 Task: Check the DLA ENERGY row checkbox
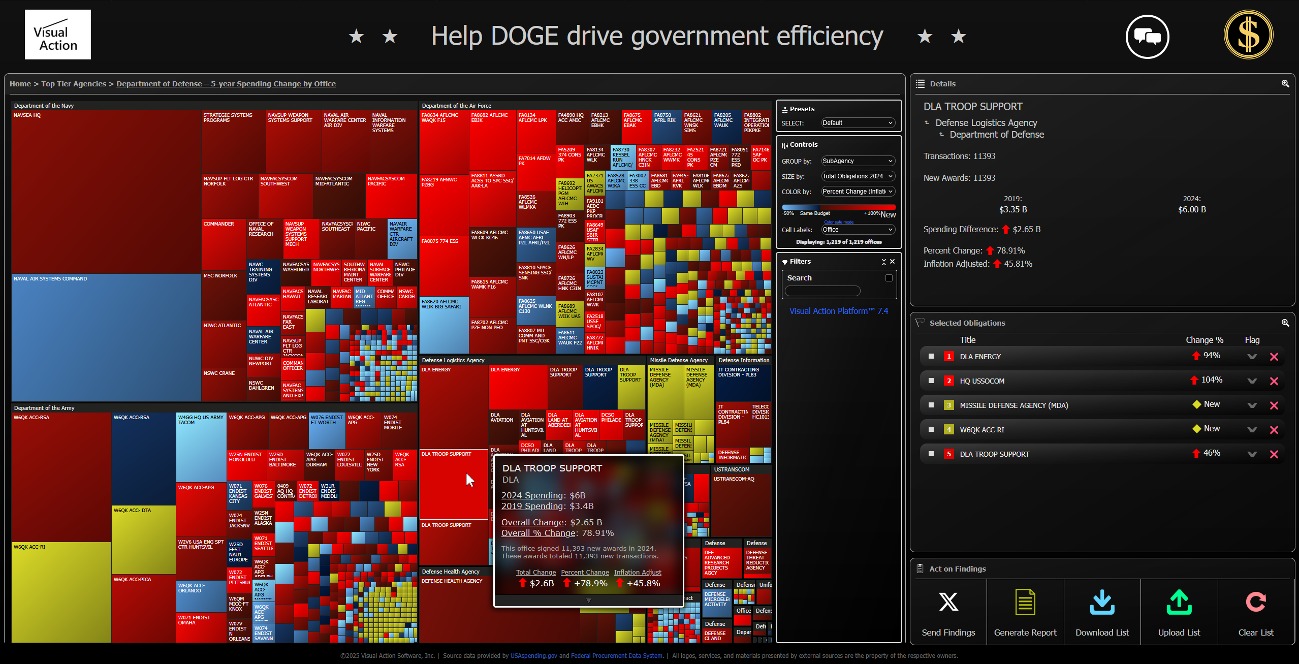[931, 357]
